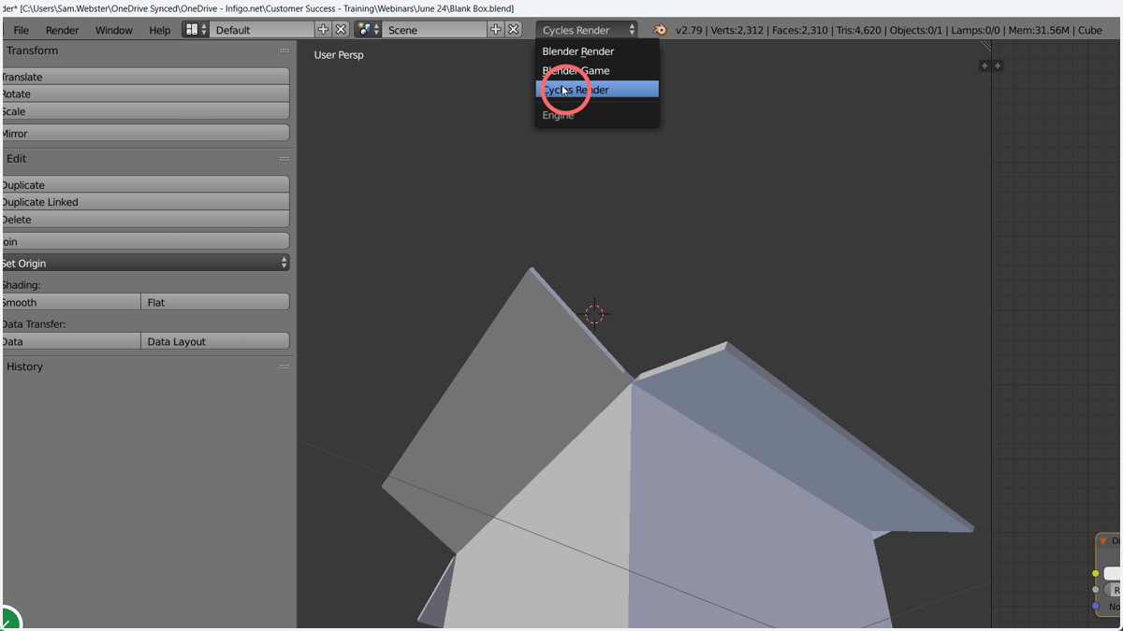Click the User Persp viewport label

click(339, 55)
